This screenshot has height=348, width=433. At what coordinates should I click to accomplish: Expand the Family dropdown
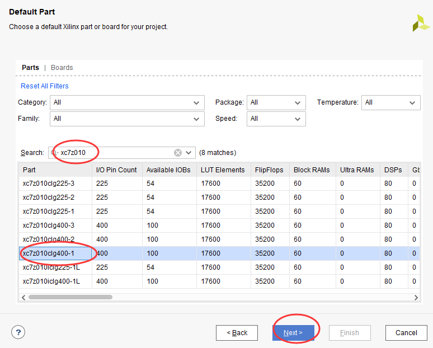tap(127, 119)
